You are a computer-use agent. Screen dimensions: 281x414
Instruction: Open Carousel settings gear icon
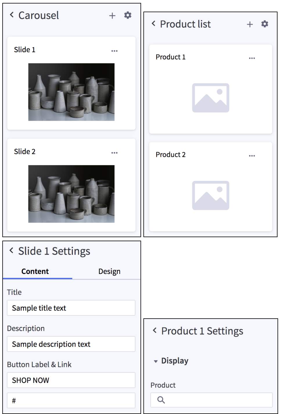point(128,15)
